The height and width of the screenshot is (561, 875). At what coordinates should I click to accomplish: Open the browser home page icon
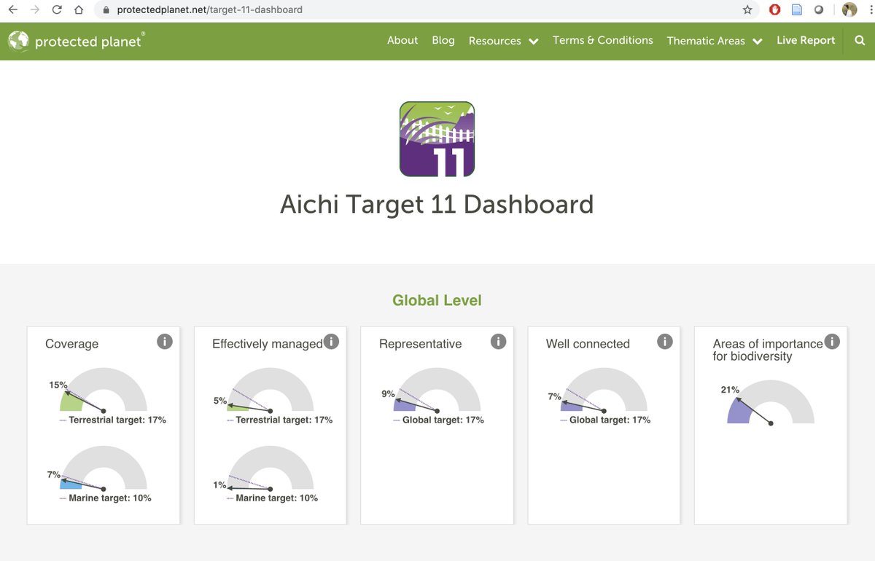pyautogui.click(x=79, y=10)
